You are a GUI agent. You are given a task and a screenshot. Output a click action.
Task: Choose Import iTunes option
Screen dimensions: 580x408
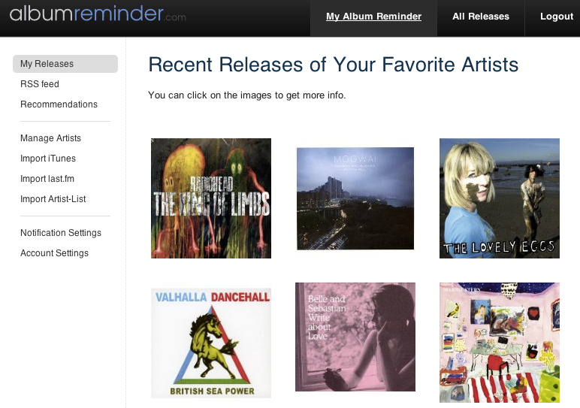click(48, 159)
